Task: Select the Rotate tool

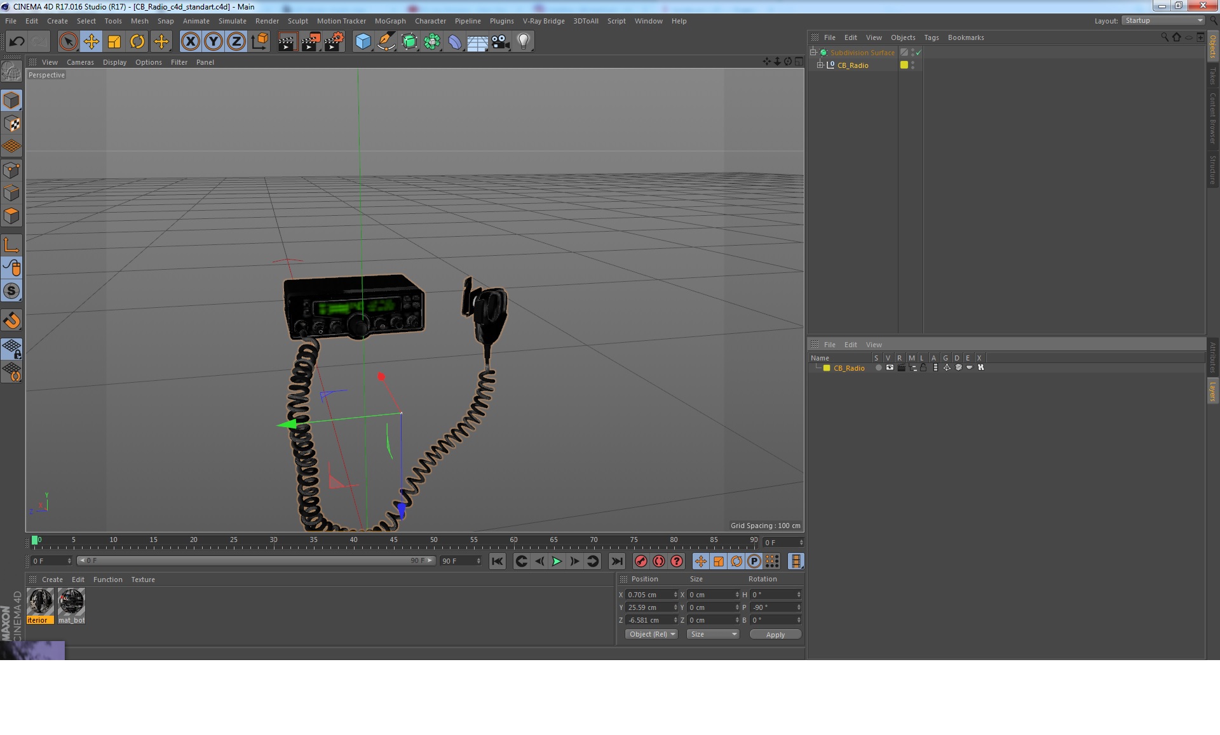Action: click(x=137, y=42)
